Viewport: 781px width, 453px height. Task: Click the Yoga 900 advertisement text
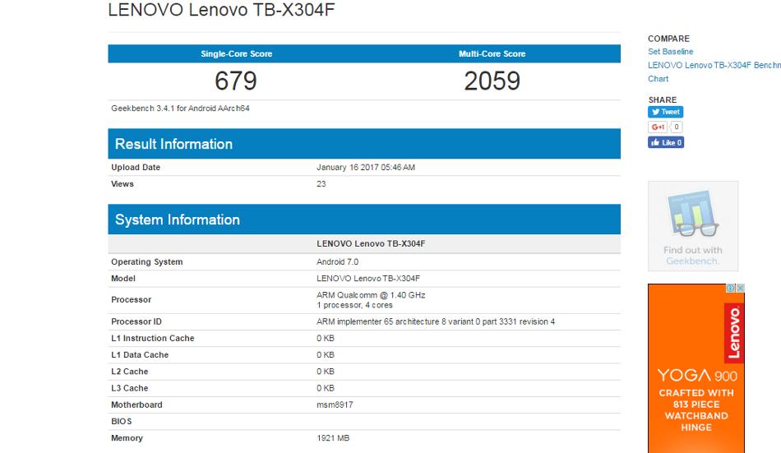pyautogui.click(x=696, y=376)
